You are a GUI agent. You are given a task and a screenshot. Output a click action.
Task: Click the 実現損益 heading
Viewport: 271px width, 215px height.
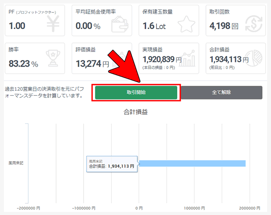(x=153, y=50)
